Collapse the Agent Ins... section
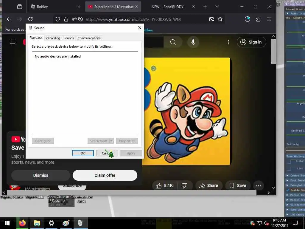Image resolution: width=305 pixels, height=229 pixels. point(287,13)
